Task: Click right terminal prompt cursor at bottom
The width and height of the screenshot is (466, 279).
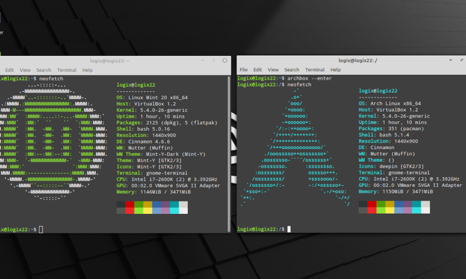Action: coord(289,229)
